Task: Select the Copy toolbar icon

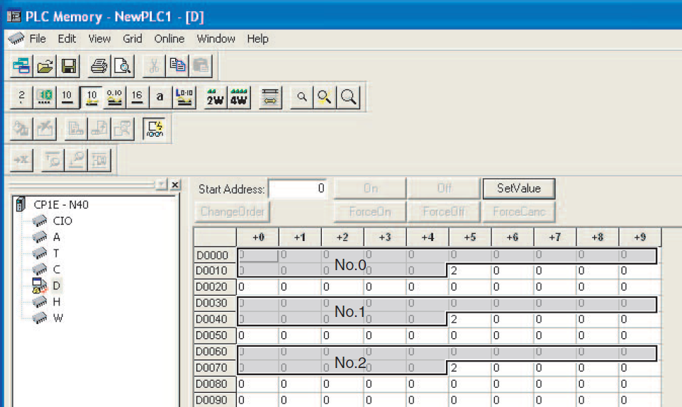Action: coord(177,65)
